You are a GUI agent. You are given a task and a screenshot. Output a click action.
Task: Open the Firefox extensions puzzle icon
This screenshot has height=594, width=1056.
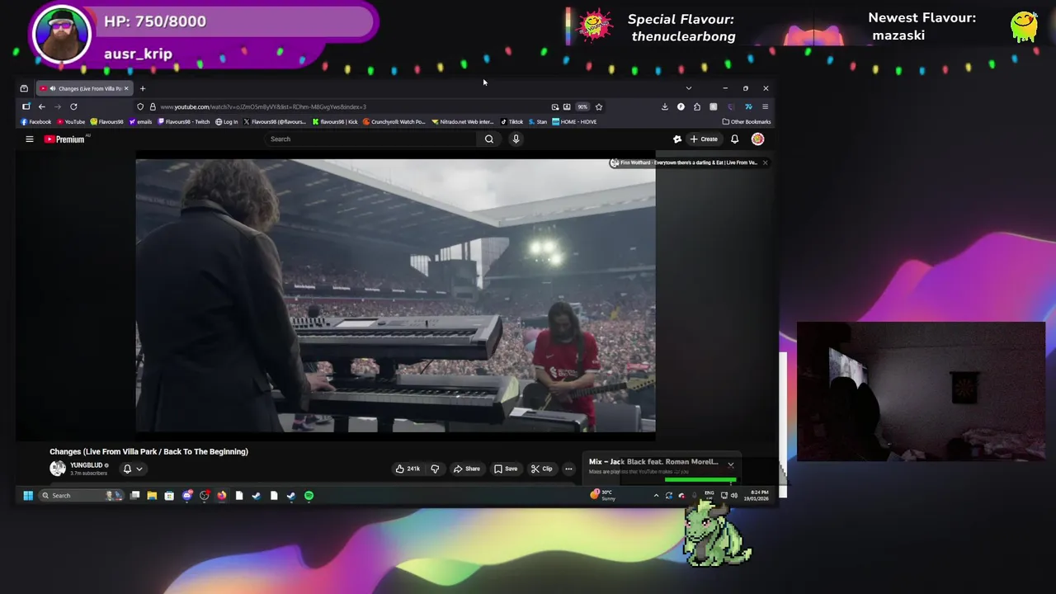point(697,106)
